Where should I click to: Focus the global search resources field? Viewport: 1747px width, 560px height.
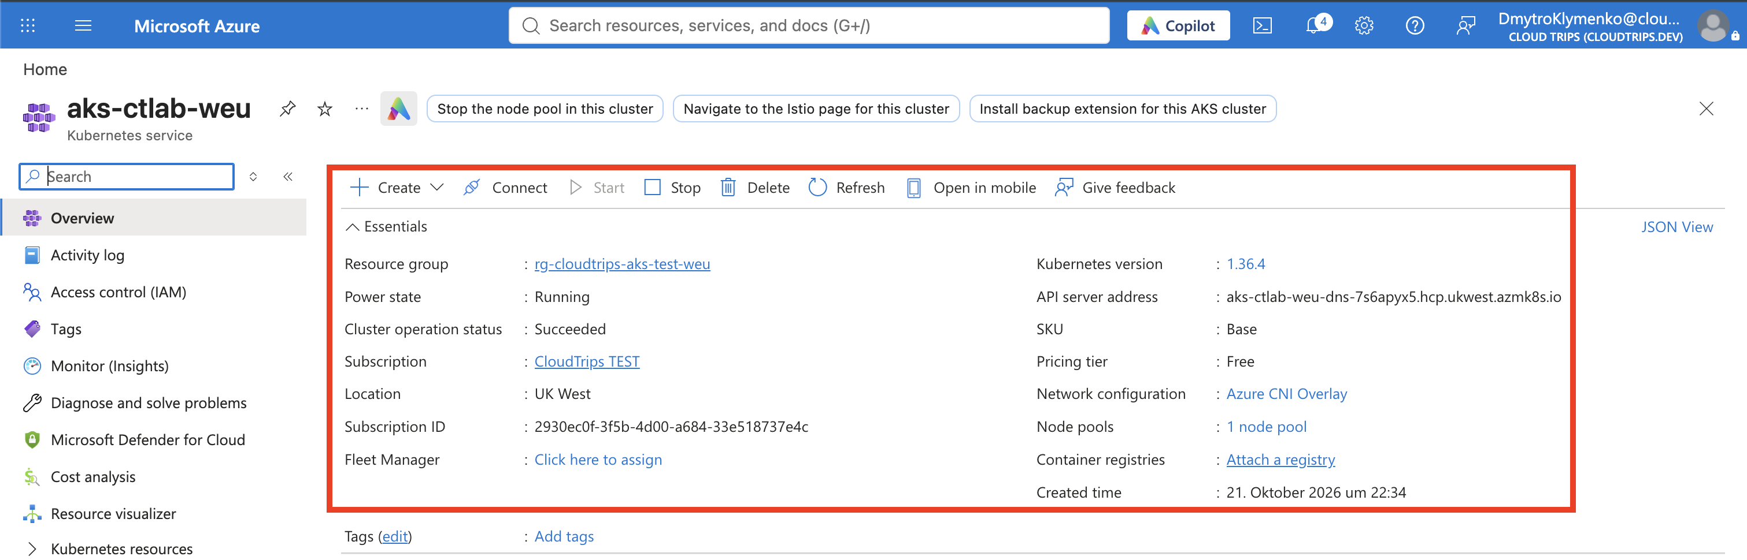coord(809,26)
